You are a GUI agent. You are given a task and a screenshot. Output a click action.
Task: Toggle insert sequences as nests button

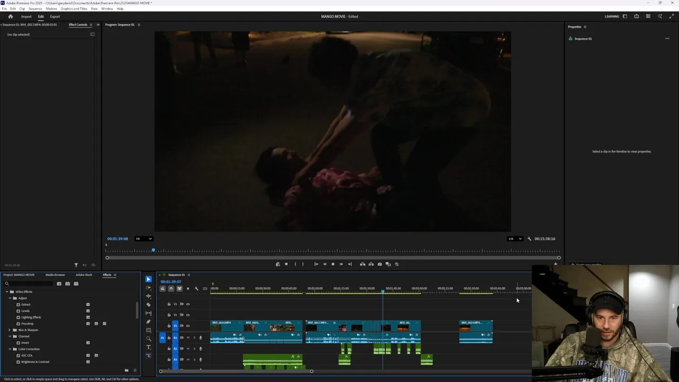coord(162,289)
